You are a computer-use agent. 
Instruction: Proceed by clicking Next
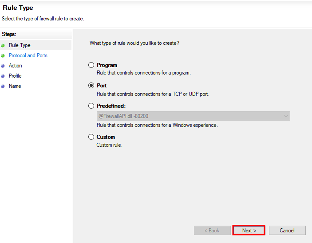[249, 230]
